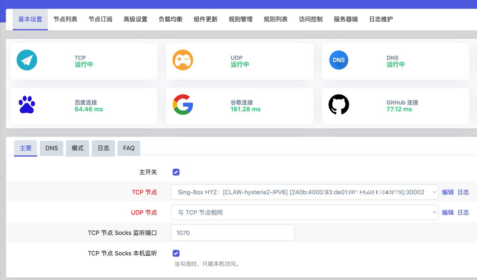
Task: Toggle the TCP 节点 Socks 本机监听 checkbox
Action: tap(176, 253)
